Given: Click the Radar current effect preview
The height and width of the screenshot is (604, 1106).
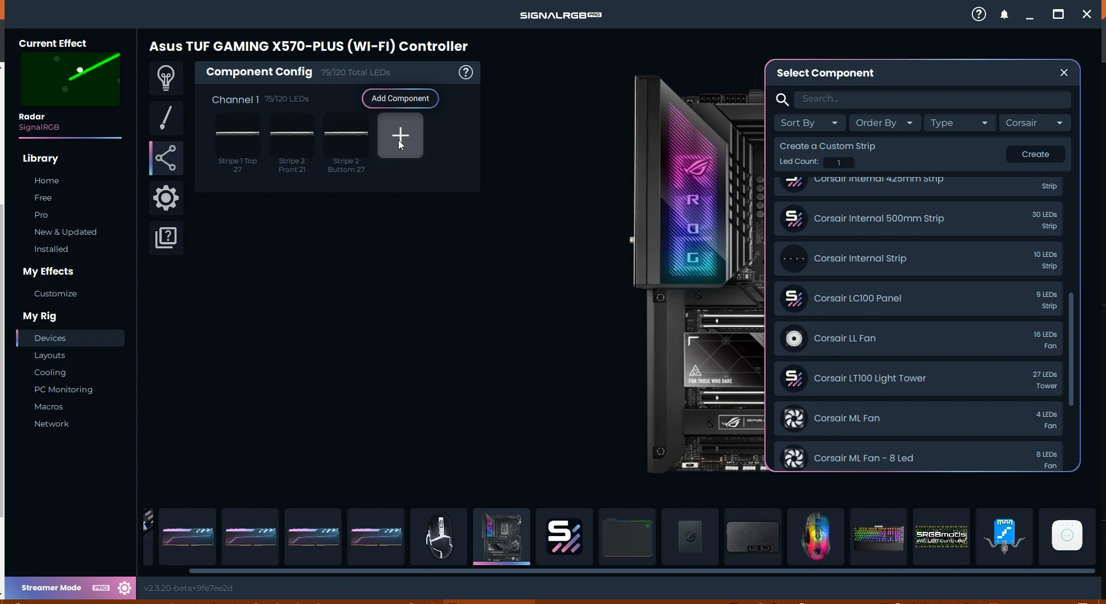Looking at the screenshot, I should coord(70,79).
